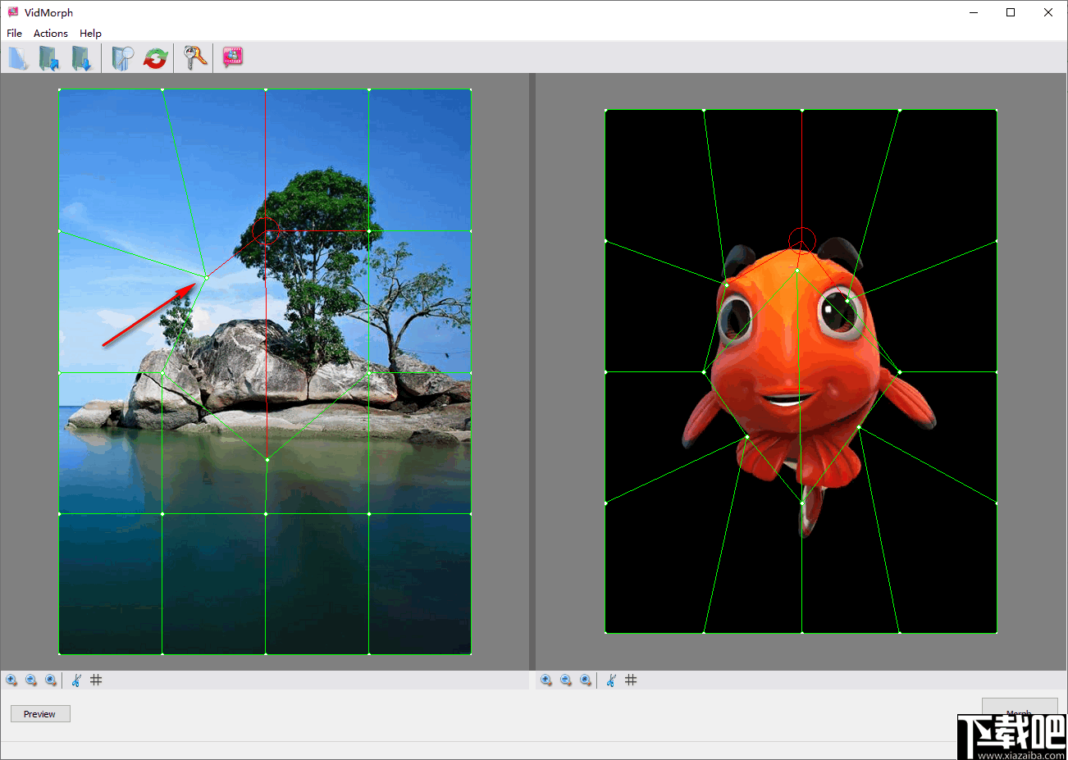Screen dimensions: 1068x760
Task: Click the refresh toolbar icon
Action: 156,57
